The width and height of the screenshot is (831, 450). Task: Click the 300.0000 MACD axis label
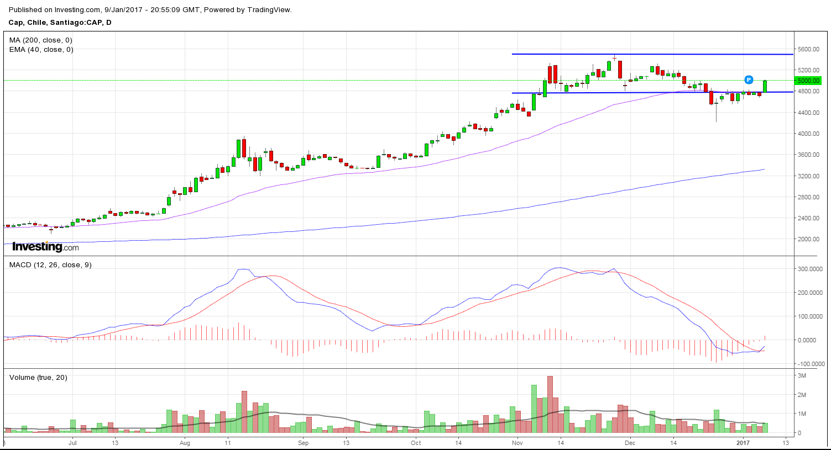click(x=811, y=269)
